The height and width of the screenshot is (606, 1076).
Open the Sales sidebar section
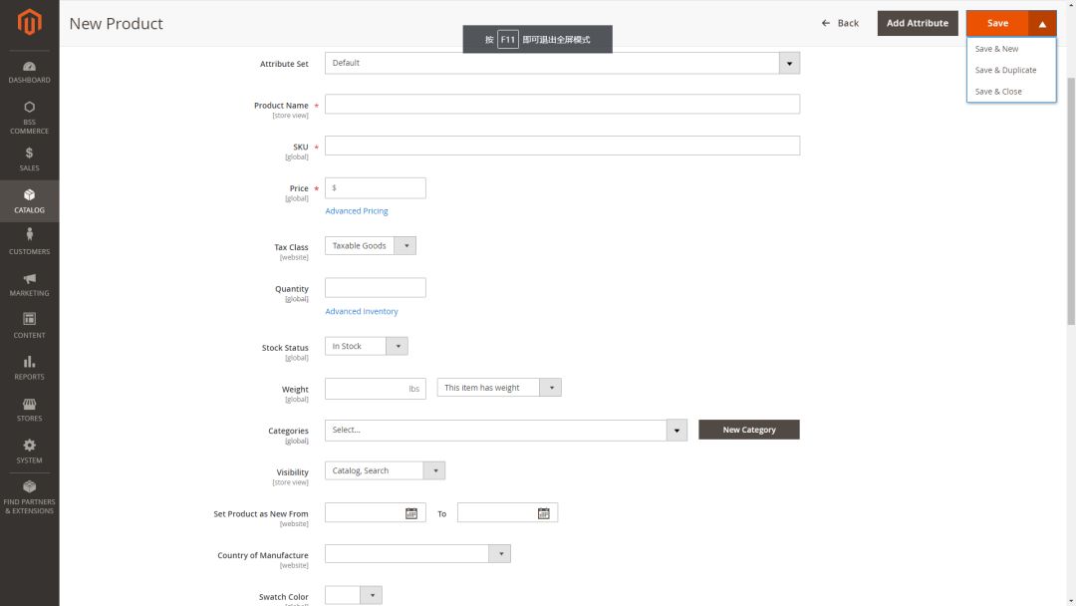[x=29, y=158]
